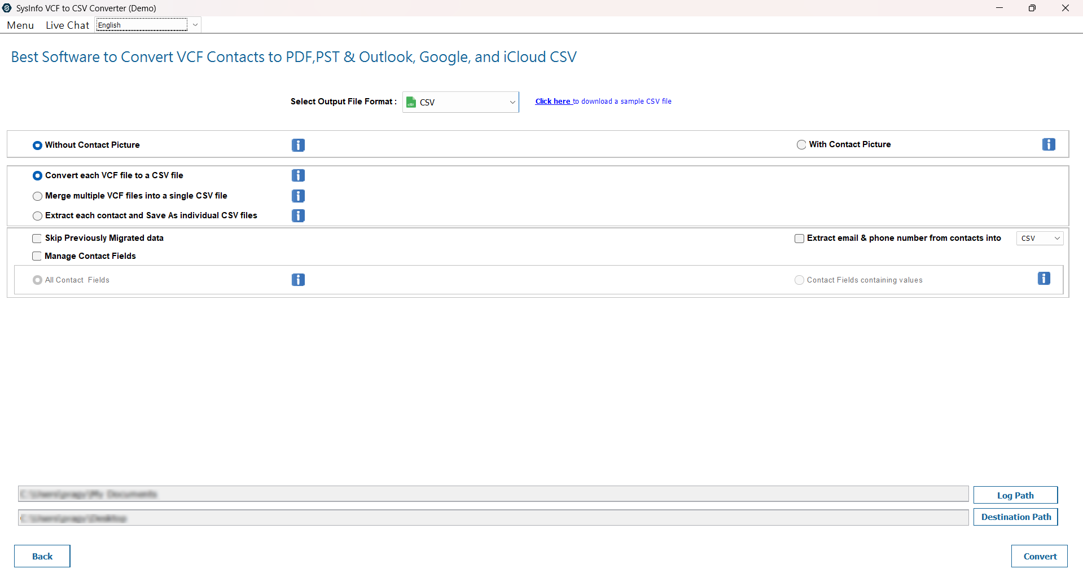
Task: Open the extract-into CSV format dropdown
Action: tap(1040, 239)
